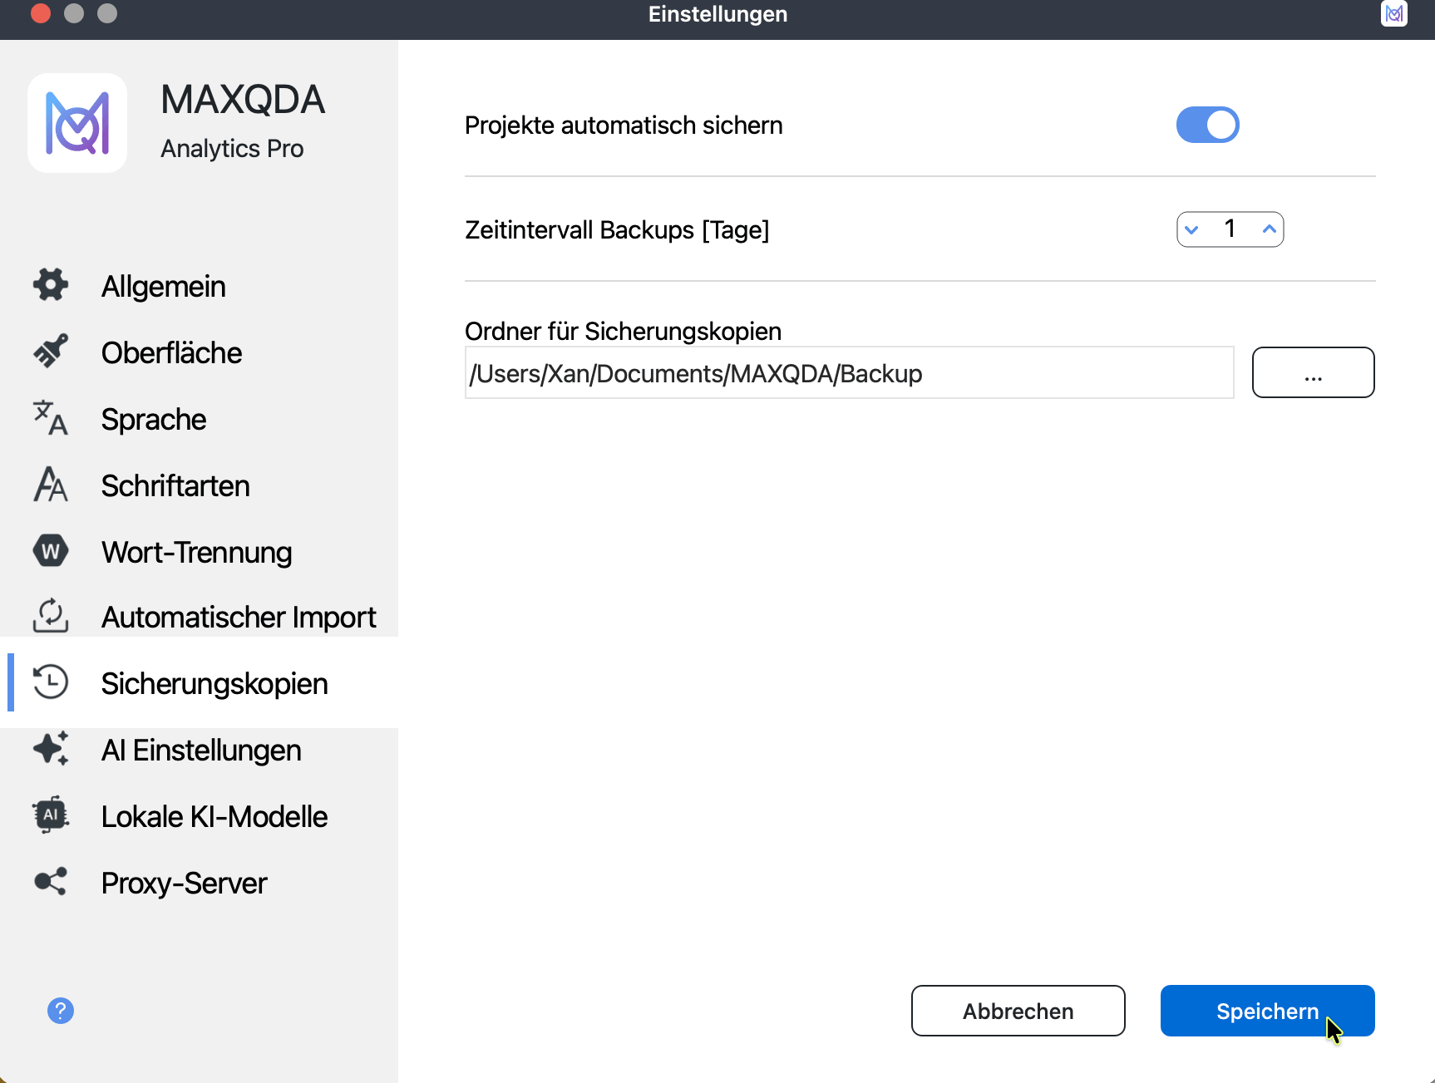The height and width of the screenshot is (1083, 1435).
Task: Browse backup folder with ... button
Action: (1313, 372)
